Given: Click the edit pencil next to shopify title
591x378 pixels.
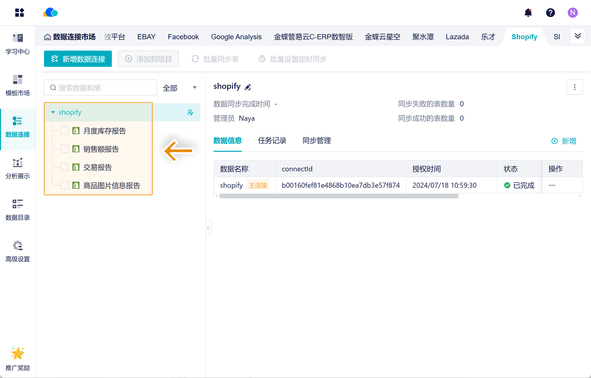Looking at the screenshot, I should (x=248, y=87).
